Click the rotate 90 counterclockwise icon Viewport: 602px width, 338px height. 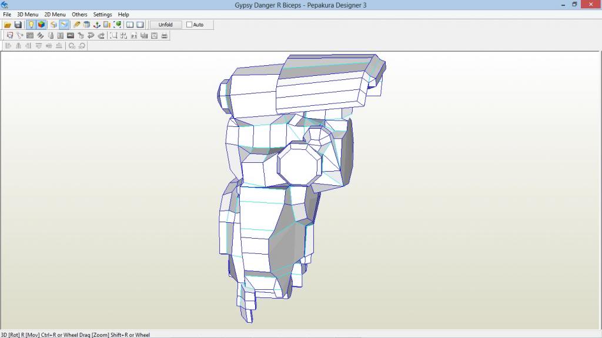coord(72,46)
